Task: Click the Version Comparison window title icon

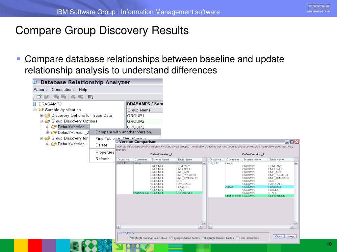Action: [117, 142]
